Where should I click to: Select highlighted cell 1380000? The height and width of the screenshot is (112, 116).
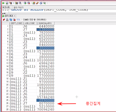point(45,30)
